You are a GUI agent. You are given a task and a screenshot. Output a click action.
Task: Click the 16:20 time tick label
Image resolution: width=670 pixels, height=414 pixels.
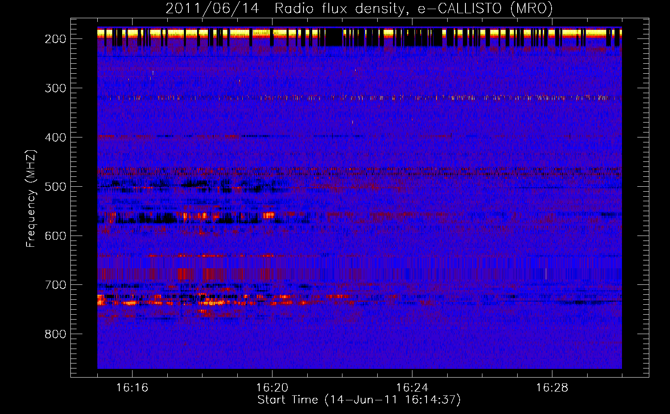pyautogui.click(x=272, y=388)
